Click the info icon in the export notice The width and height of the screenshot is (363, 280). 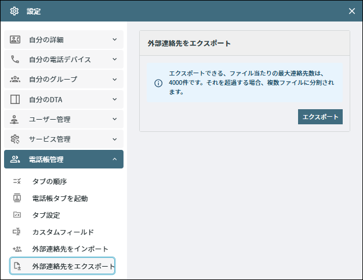[158, 83]
